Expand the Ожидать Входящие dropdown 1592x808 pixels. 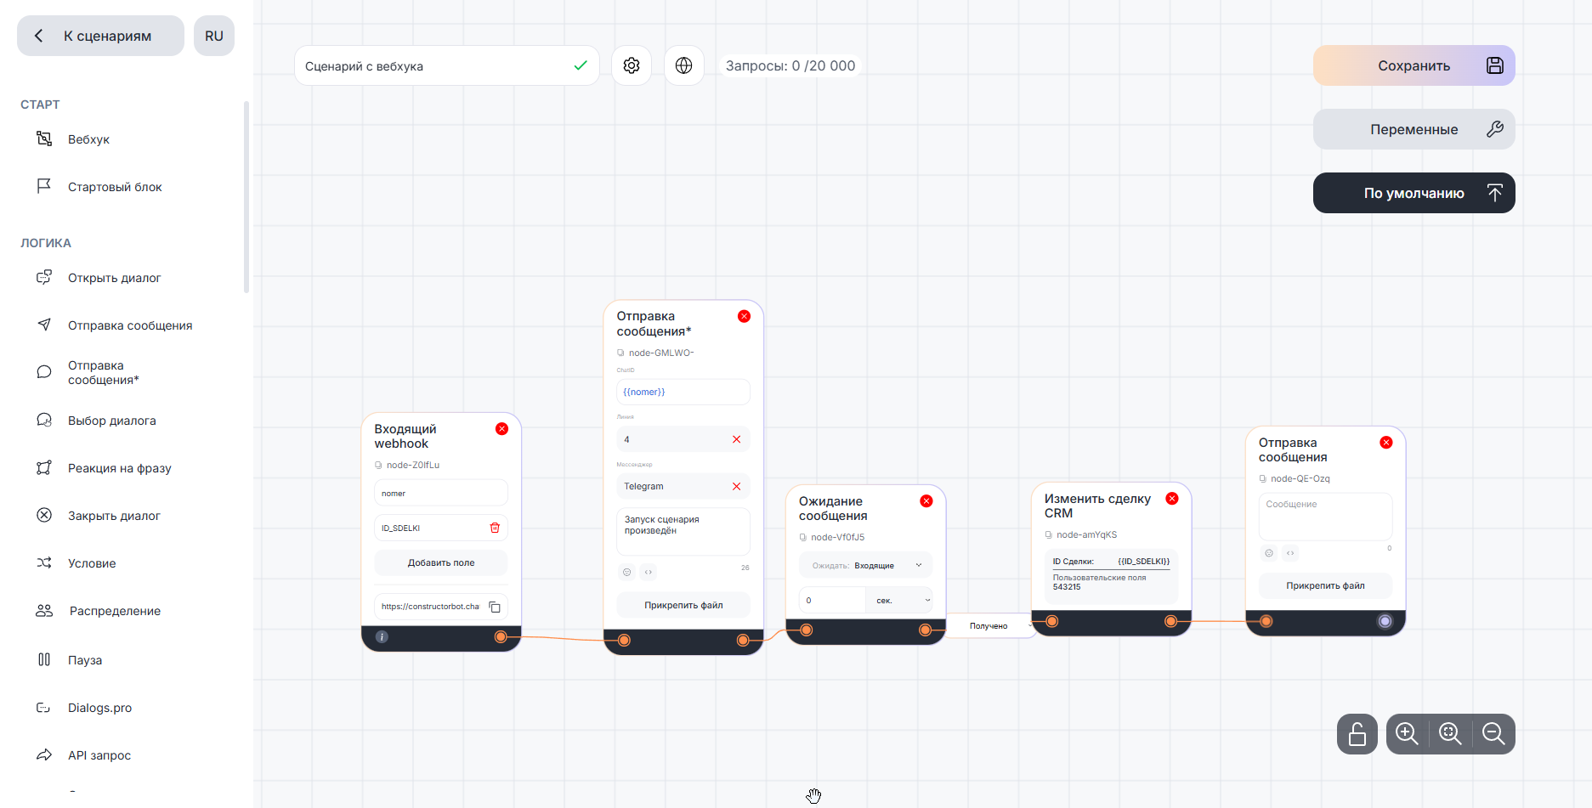(918, 565)
